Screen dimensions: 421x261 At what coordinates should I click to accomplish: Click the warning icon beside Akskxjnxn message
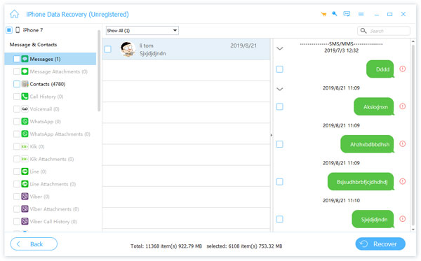[402, 106]
